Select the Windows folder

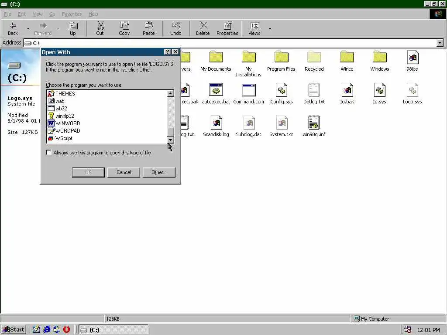[x=380, y=61]
